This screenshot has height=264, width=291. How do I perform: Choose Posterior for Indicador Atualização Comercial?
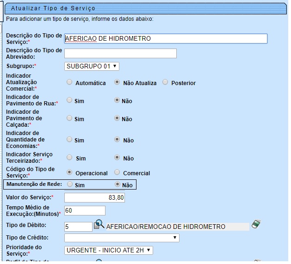(x=166, y=82)
